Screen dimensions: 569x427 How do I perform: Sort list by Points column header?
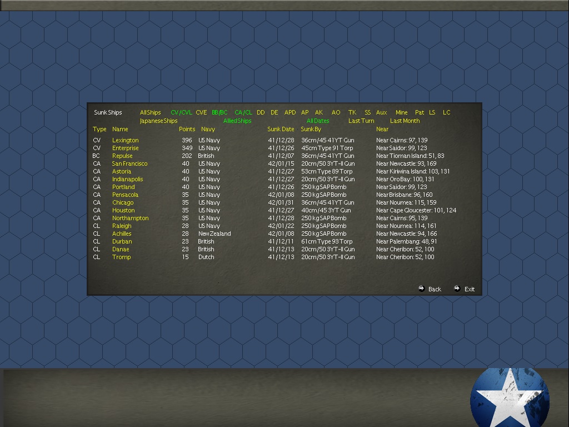(x=187, y=129)
